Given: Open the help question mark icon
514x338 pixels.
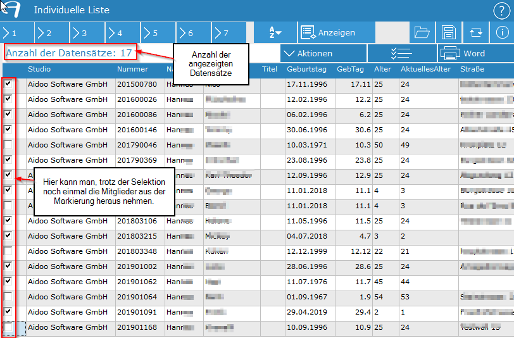Looking at the screenshot, I should tap(501, 11).
